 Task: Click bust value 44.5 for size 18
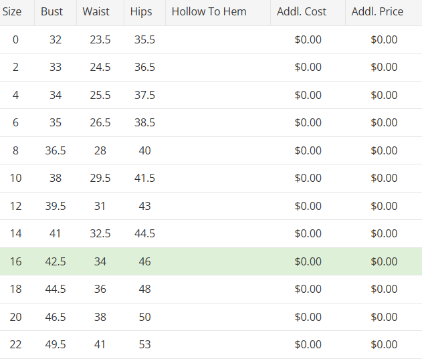(x=56, y=289)
